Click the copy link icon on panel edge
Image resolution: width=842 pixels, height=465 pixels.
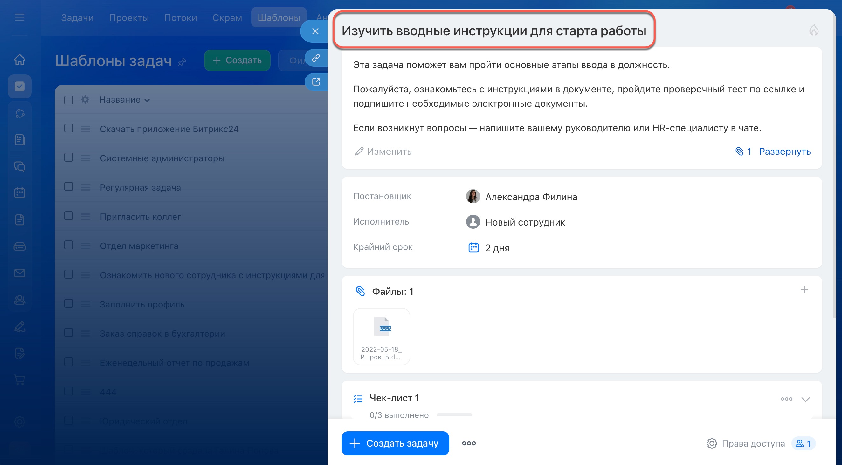point(316,58)
